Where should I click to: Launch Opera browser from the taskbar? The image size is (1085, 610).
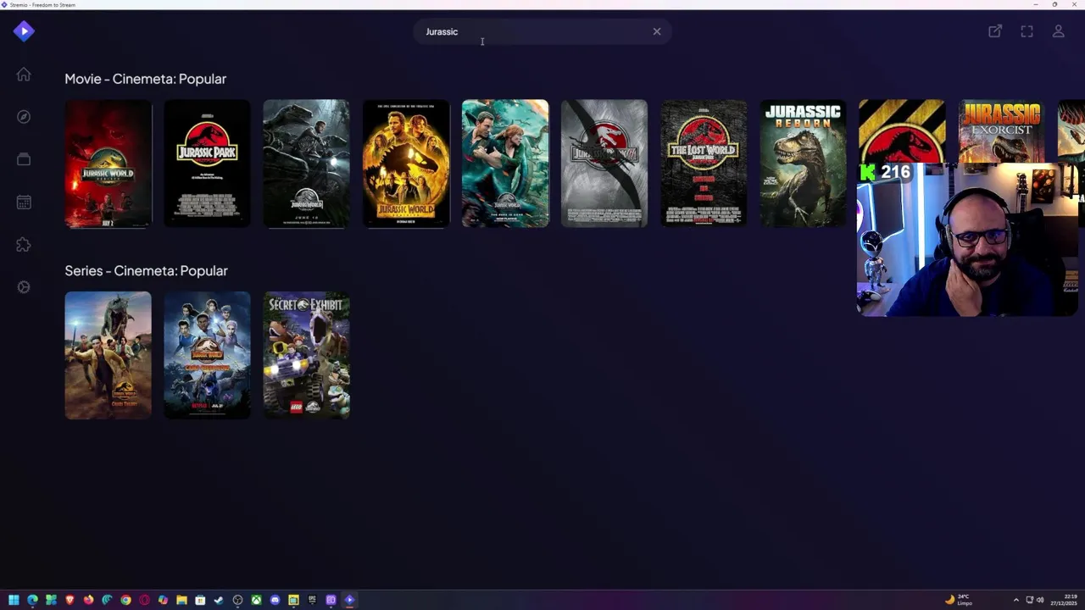pos(145,600)
